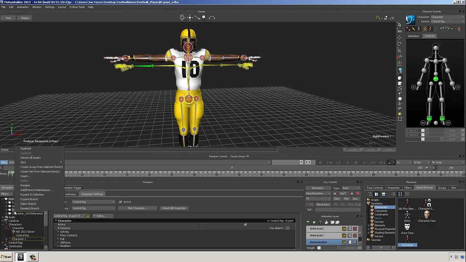This screenshot has height=262, width=466.
Task: Toggle mute on AnimLayer1
Action: pos(355,235)
